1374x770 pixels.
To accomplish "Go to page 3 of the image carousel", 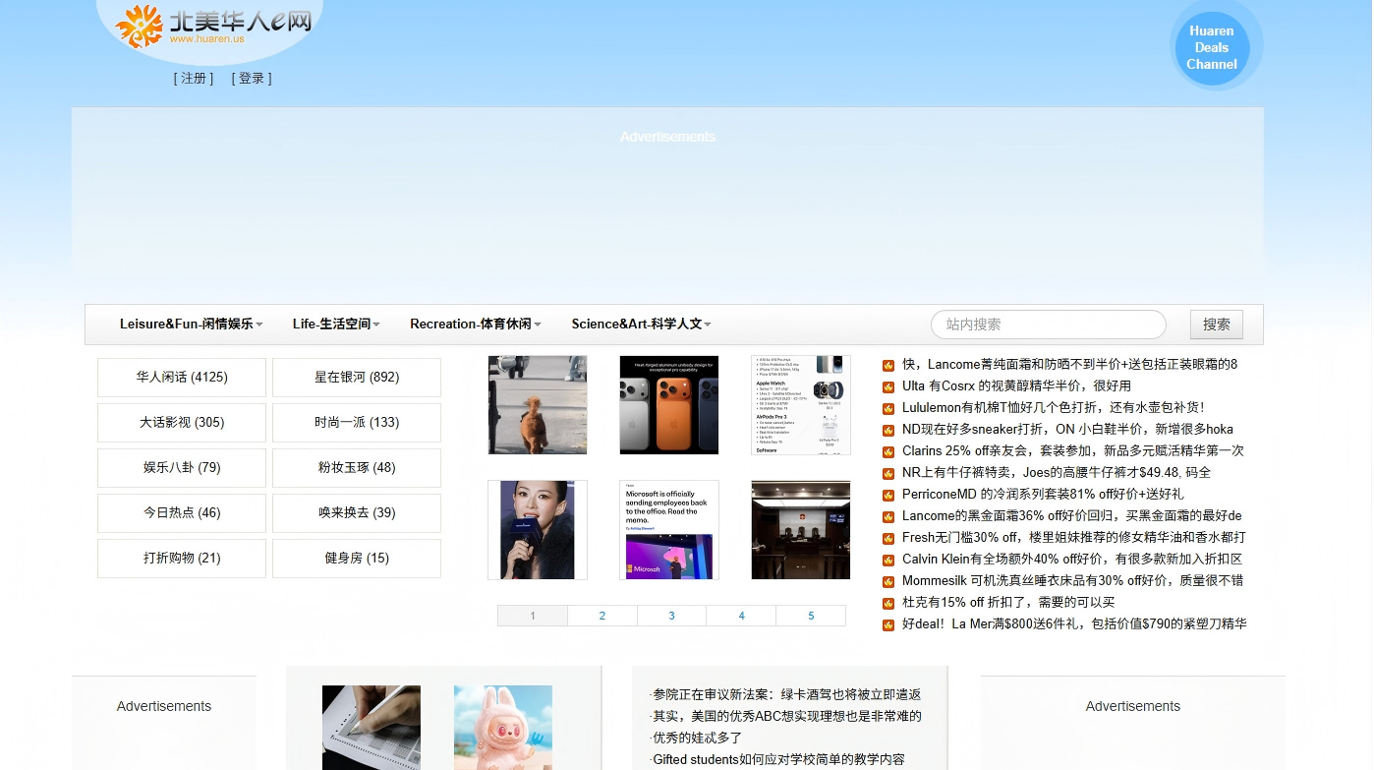I will click(671, 616).
